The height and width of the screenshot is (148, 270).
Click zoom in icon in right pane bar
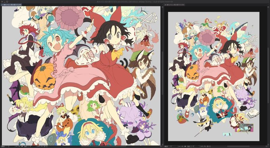pyautogui.click(x=182, y=146)
